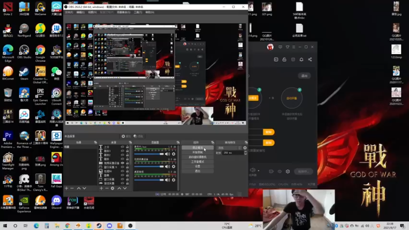
Task: Click the Discord desktop icon
Action: (56, 202)
